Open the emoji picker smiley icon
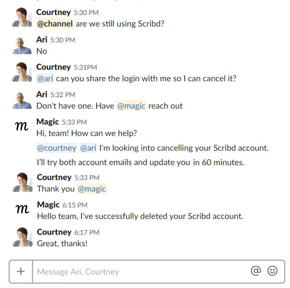Image resolution: width=290 pixels, height=288 pixels. coord(272,271)
